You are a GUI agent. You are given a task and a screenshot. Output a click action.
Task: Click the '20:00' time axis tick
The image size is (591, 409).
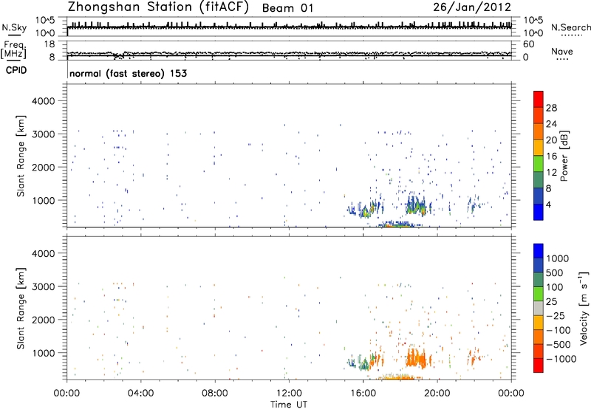[x=437, y=393]
